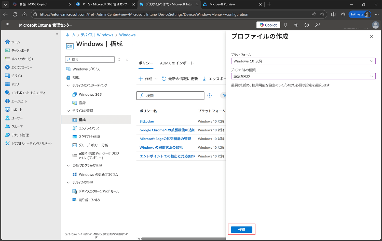
Task: Open テナント管理 in the left navigation
Action: pyautogui.click(x=17, y=135)
